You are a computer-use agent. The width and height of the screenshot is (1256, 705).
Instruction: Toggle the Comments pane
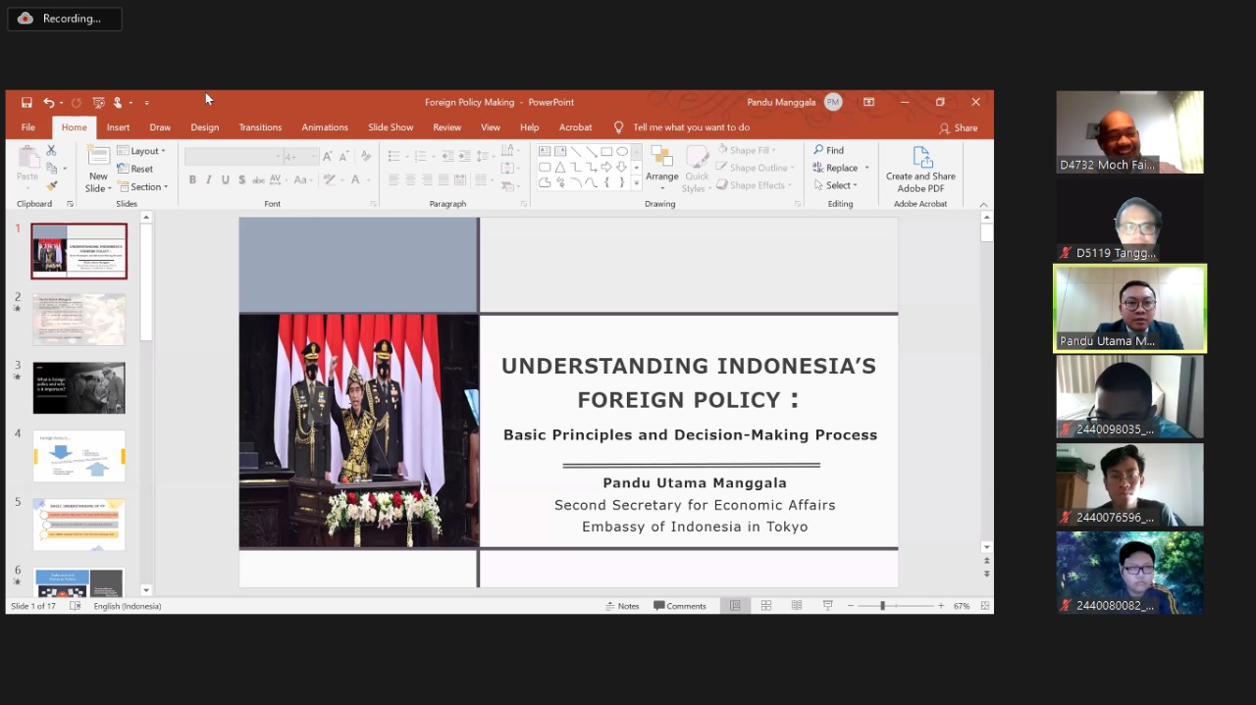click(680, 606)
